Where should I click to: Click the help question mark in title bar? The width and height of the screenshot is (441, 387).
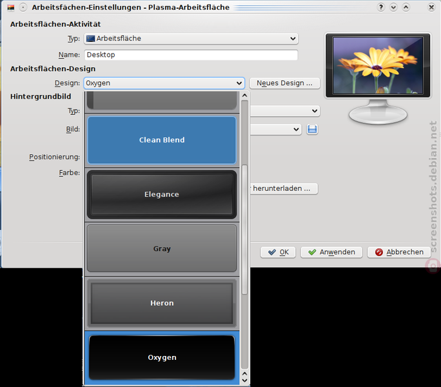381,7
